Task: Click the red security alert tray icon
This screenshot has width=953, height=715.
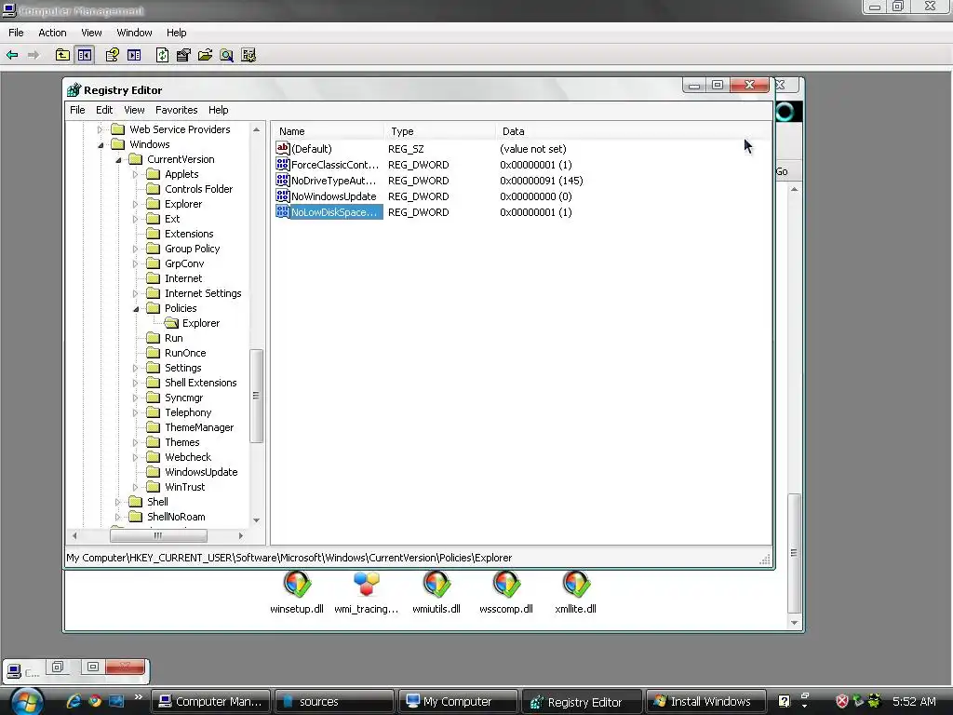Action: 841,701
